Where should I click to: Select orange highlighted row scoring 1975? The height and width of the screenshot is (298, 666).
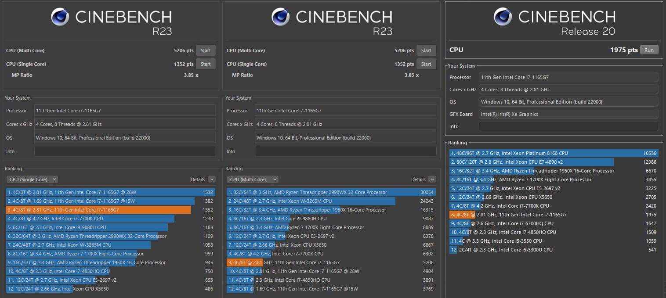554,215
